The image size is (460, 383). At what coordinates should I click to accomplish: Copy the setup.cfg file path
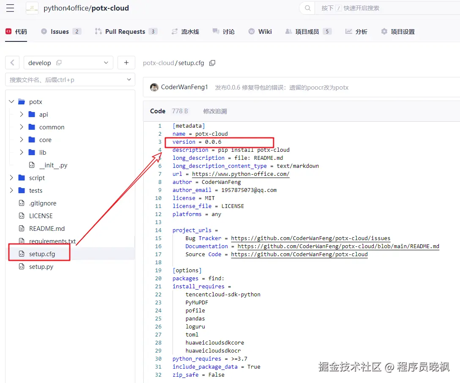click(212, 63)
